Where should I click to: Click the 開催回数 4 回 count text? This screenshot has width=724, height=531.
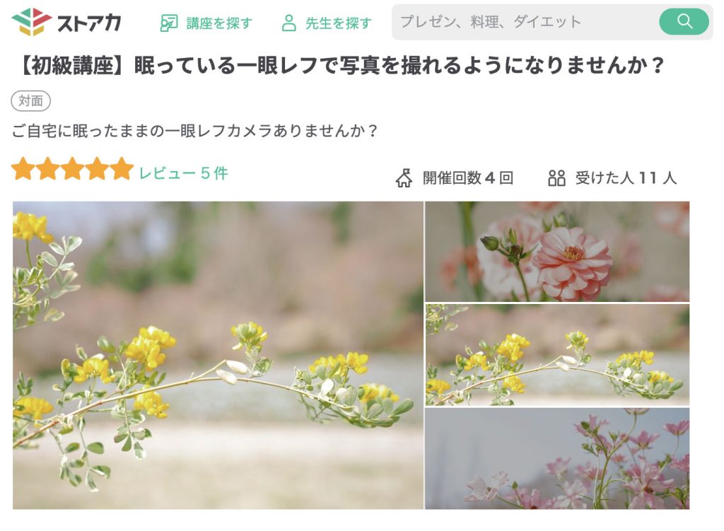coord(468,177)
